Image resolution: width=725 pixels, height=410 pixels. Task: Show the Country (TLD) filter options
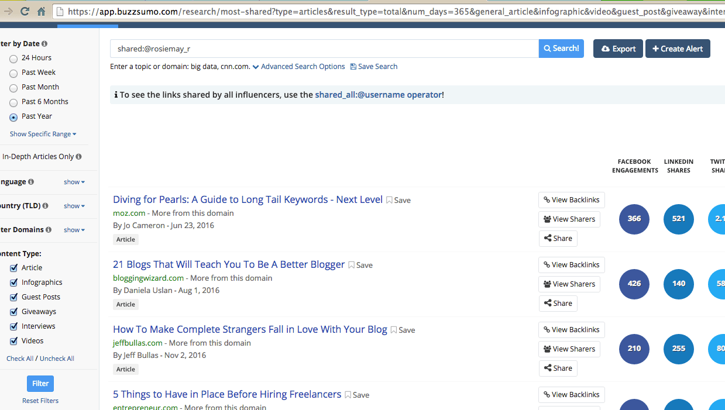tap(74, 206)
